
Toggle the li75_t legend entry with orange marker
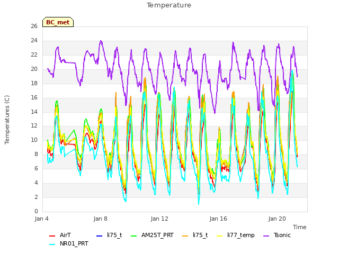(195, 235)
